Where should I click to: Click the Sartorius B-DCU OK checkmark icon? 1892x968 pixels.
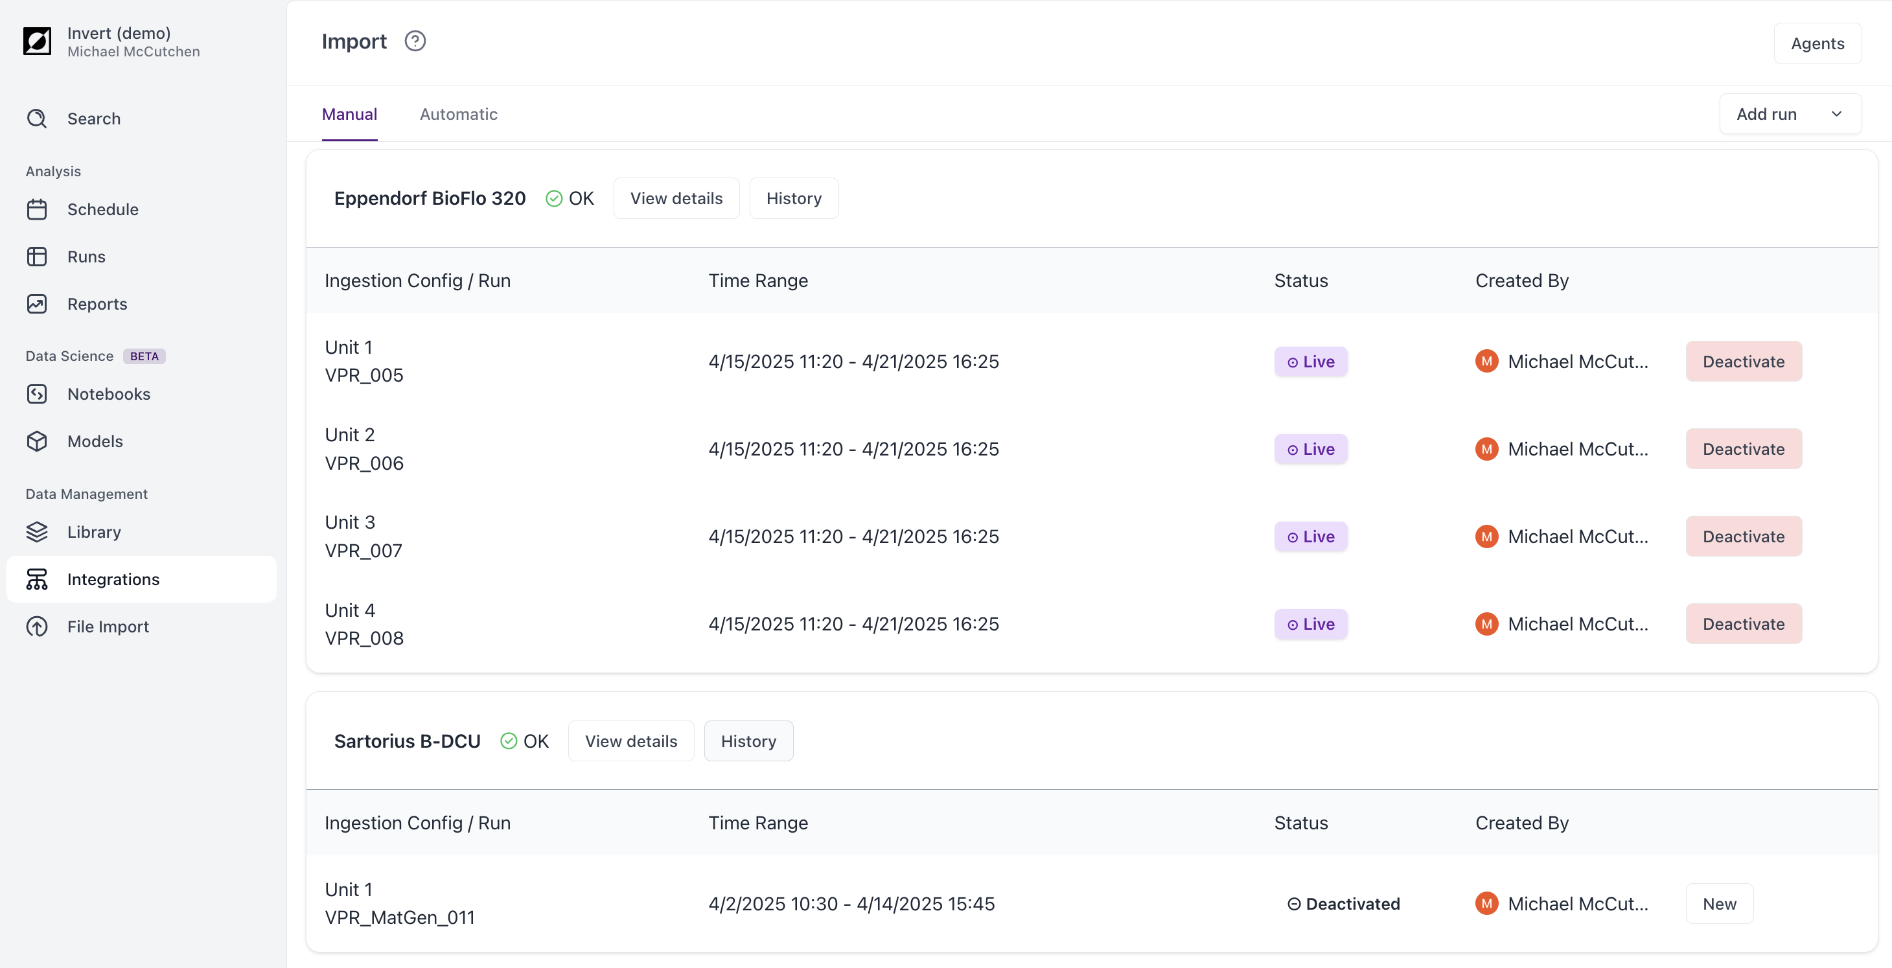(x=508, y=741)
